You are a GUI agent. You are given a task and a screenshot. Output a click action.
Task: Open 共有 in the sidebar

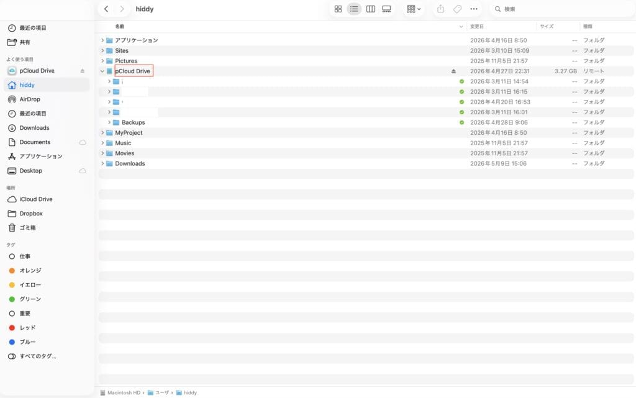[25, 42]
